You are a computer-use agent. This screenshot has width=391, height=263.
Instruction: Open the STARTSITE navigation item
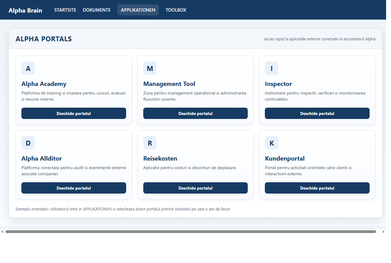pos(65,10)
